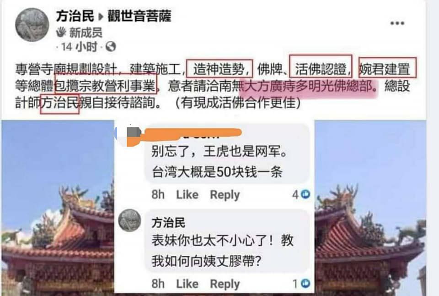The image size is (439, 296).
Task: Click the 14 小时 post timestamp
Action: pyautogui.click(x=79, y=47)
